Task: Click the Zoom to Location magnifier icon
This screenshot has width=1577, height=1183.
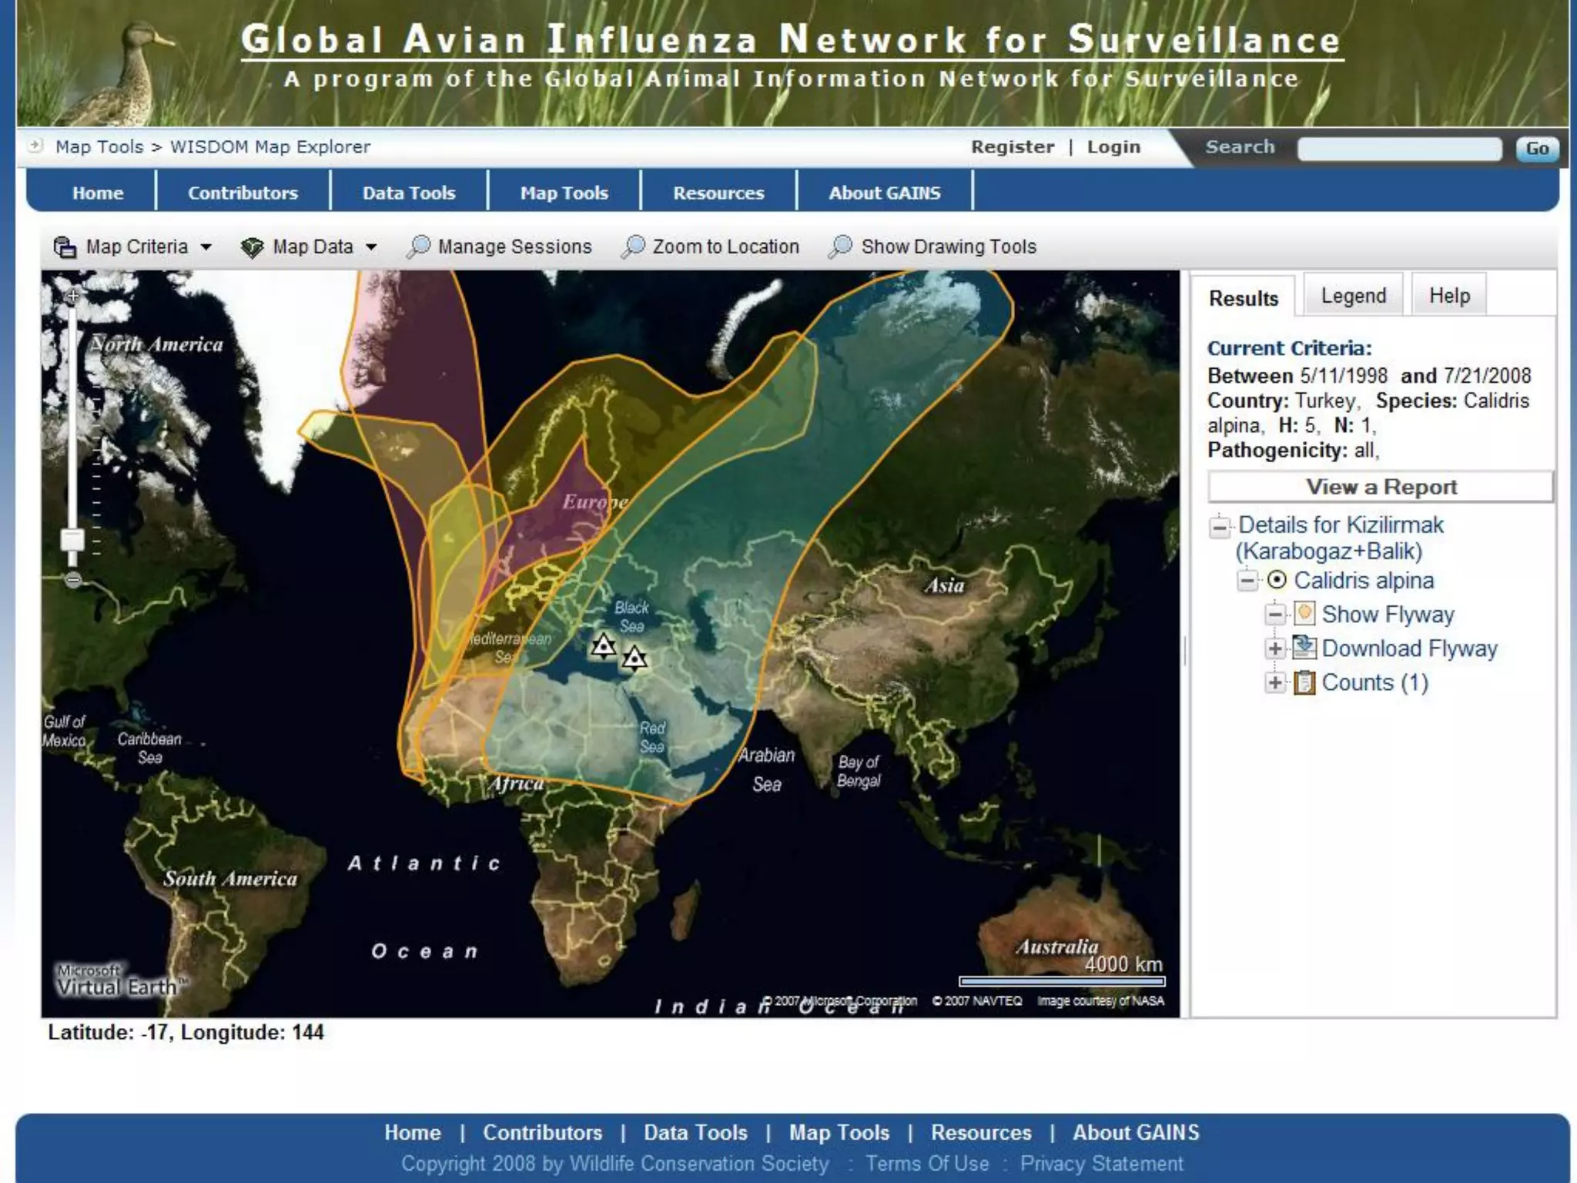Action: tap(633, 246)
